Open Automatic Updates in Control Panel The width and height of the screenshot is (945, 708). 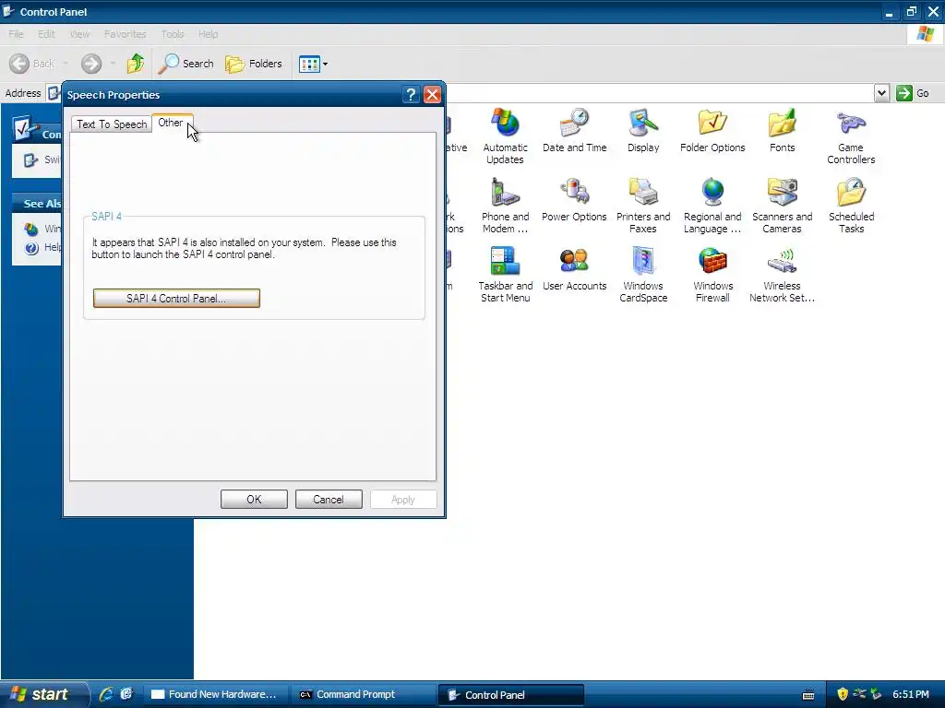coord(505,136)
